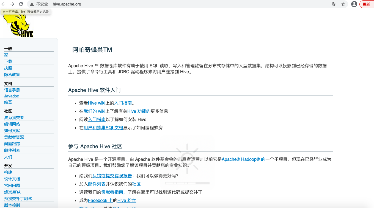Viewport: 374px width, 208px height.
Task: Open the 下载 link in sidebar
Action: [x=8, y=61]
